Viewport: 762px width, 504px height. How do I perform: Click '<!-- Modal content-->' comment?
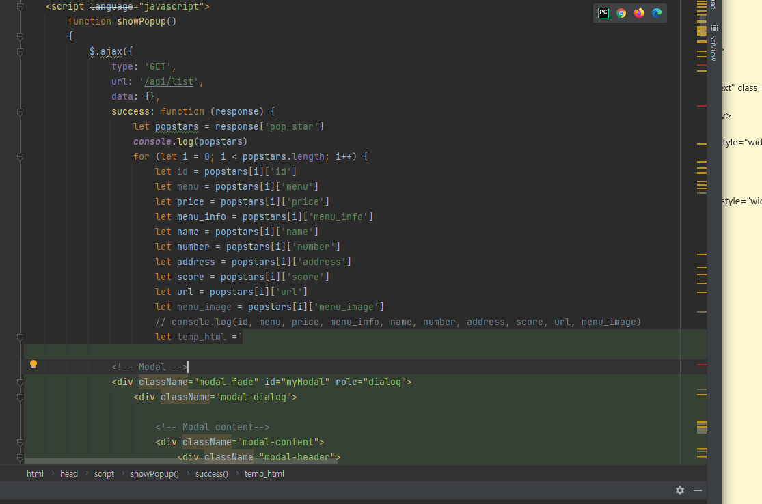[x=213, y=428]
